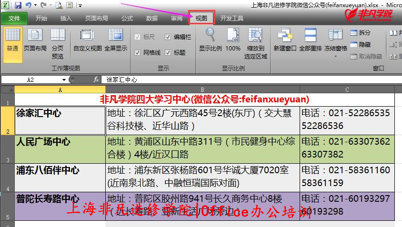This screenshot has height=227, width=402.
Task: Select row 4 header
Action: click(x=8, y=178)
